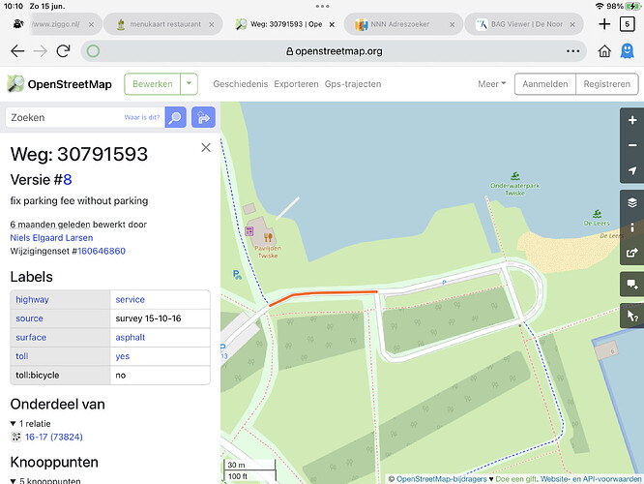Open the tab overview showing 5 tabs

[627, 24]
